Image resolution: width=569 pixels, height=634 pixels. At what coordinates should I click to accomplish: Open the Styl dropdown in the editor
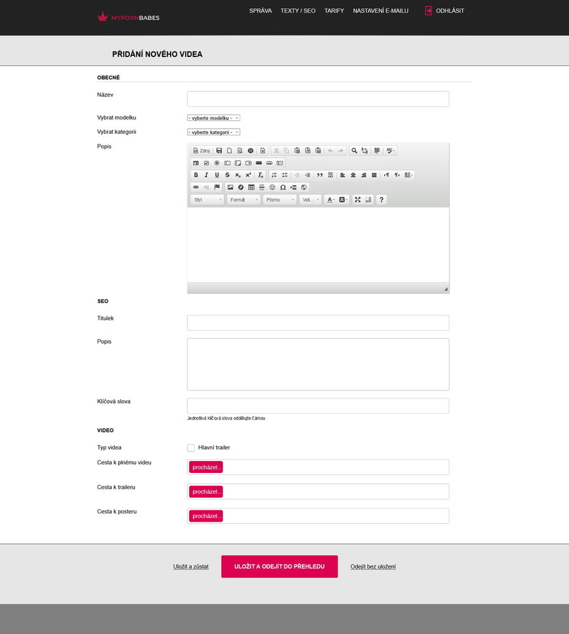pos(207,200)
